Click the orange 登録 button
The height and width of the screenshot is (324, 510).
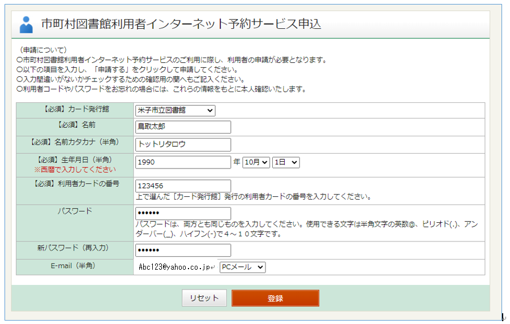pos(275,298)
